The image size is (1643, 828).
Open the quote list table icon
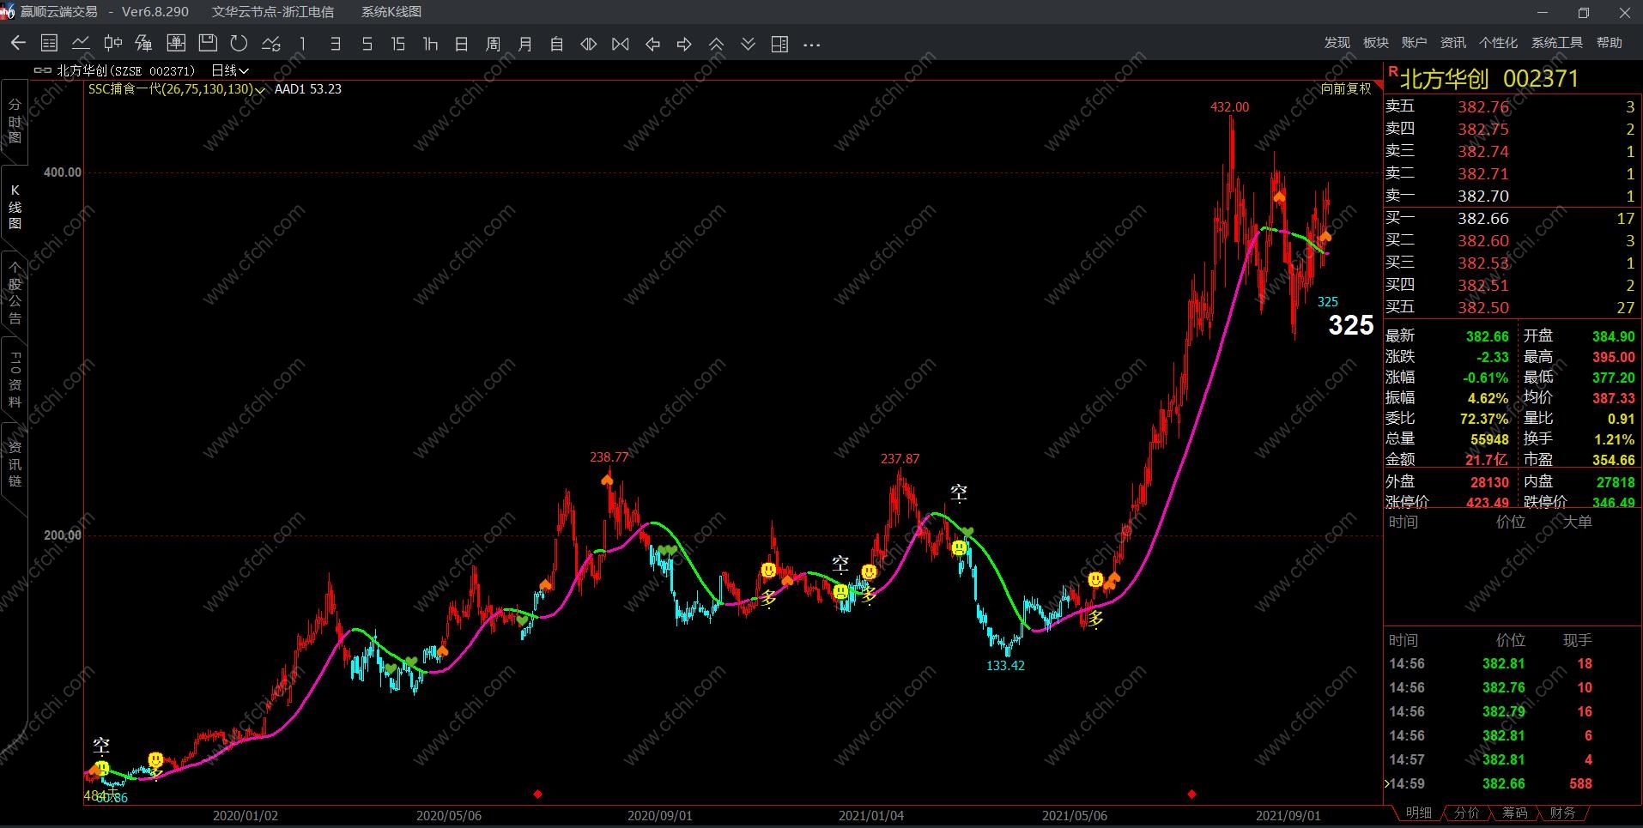click(x=50, y=44)
